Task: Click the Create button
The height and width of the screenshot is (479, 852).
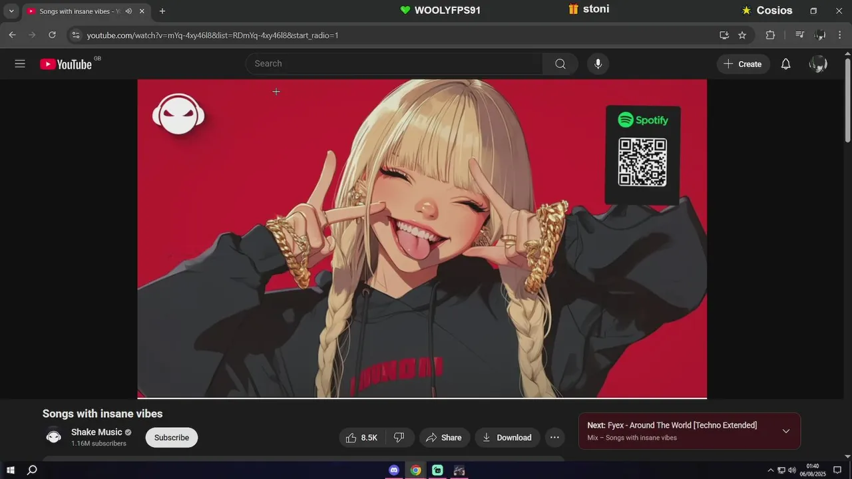Action: (x=744, y=64)
